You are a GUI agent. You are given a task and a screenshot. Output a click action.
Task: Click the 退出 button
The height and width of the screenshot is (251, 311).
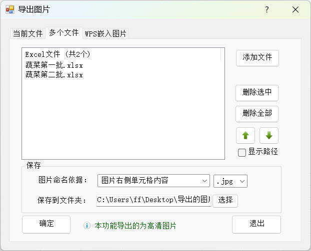(x=256, y=224)
